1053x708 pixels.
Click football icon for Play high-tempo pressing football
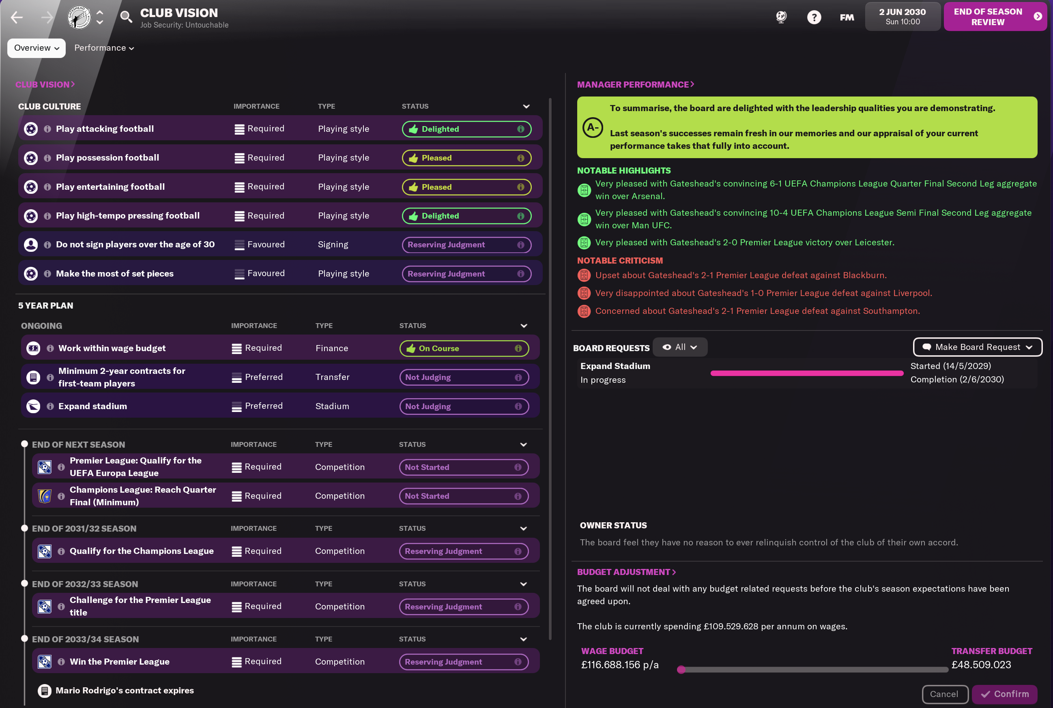point(31,216)
